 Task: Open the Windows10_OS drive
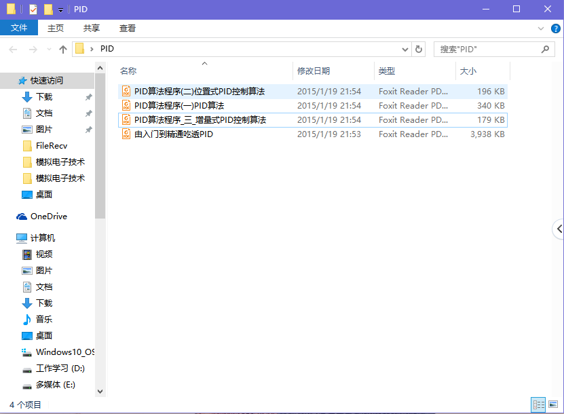64,352
